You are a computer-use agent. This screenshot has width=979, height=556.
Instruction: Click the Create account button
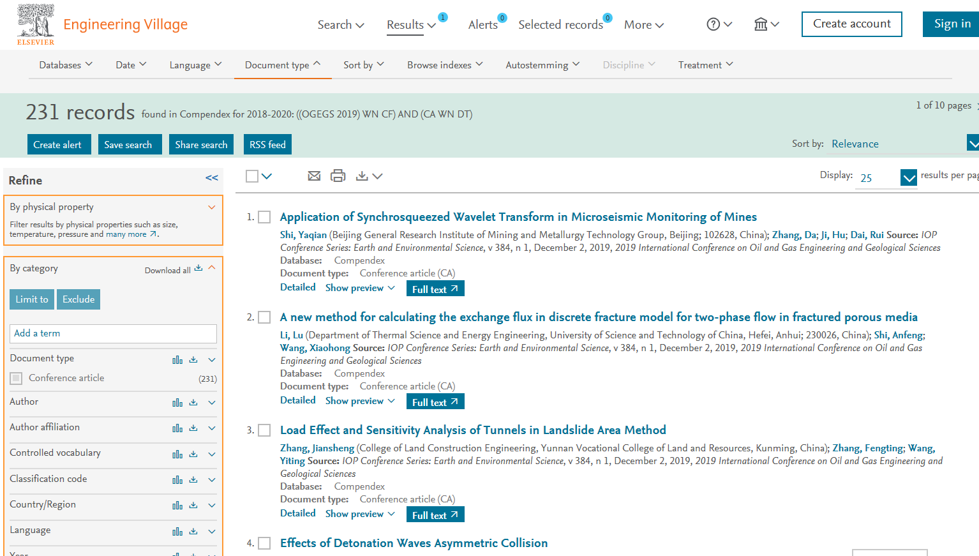[x=851, y=24]
